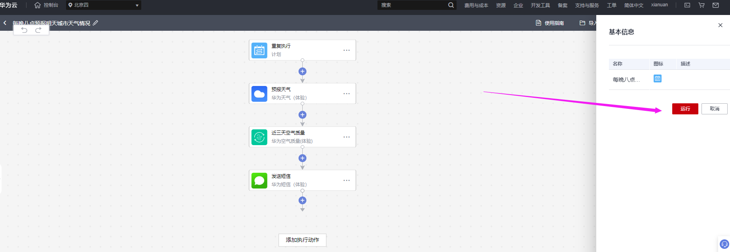The image size is (730, 252).
Task: Open more options for 近三天空气质量 step
Action: [x=347, y=137]
